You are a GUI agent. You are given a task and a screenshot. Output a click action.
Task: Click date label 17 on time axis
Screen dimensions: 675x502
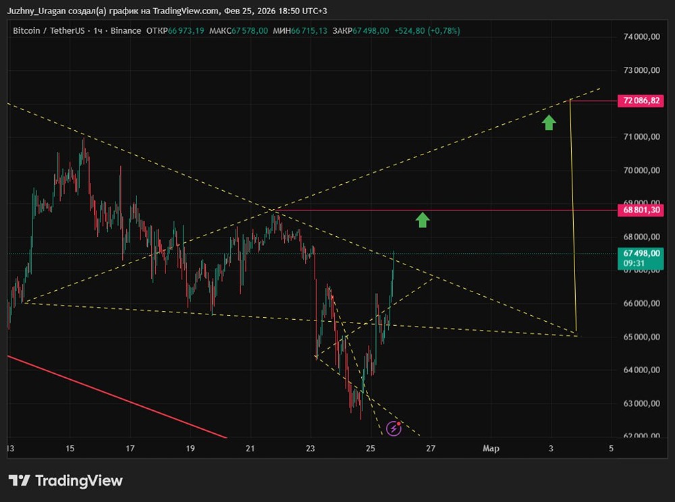(x=130, y=449)
